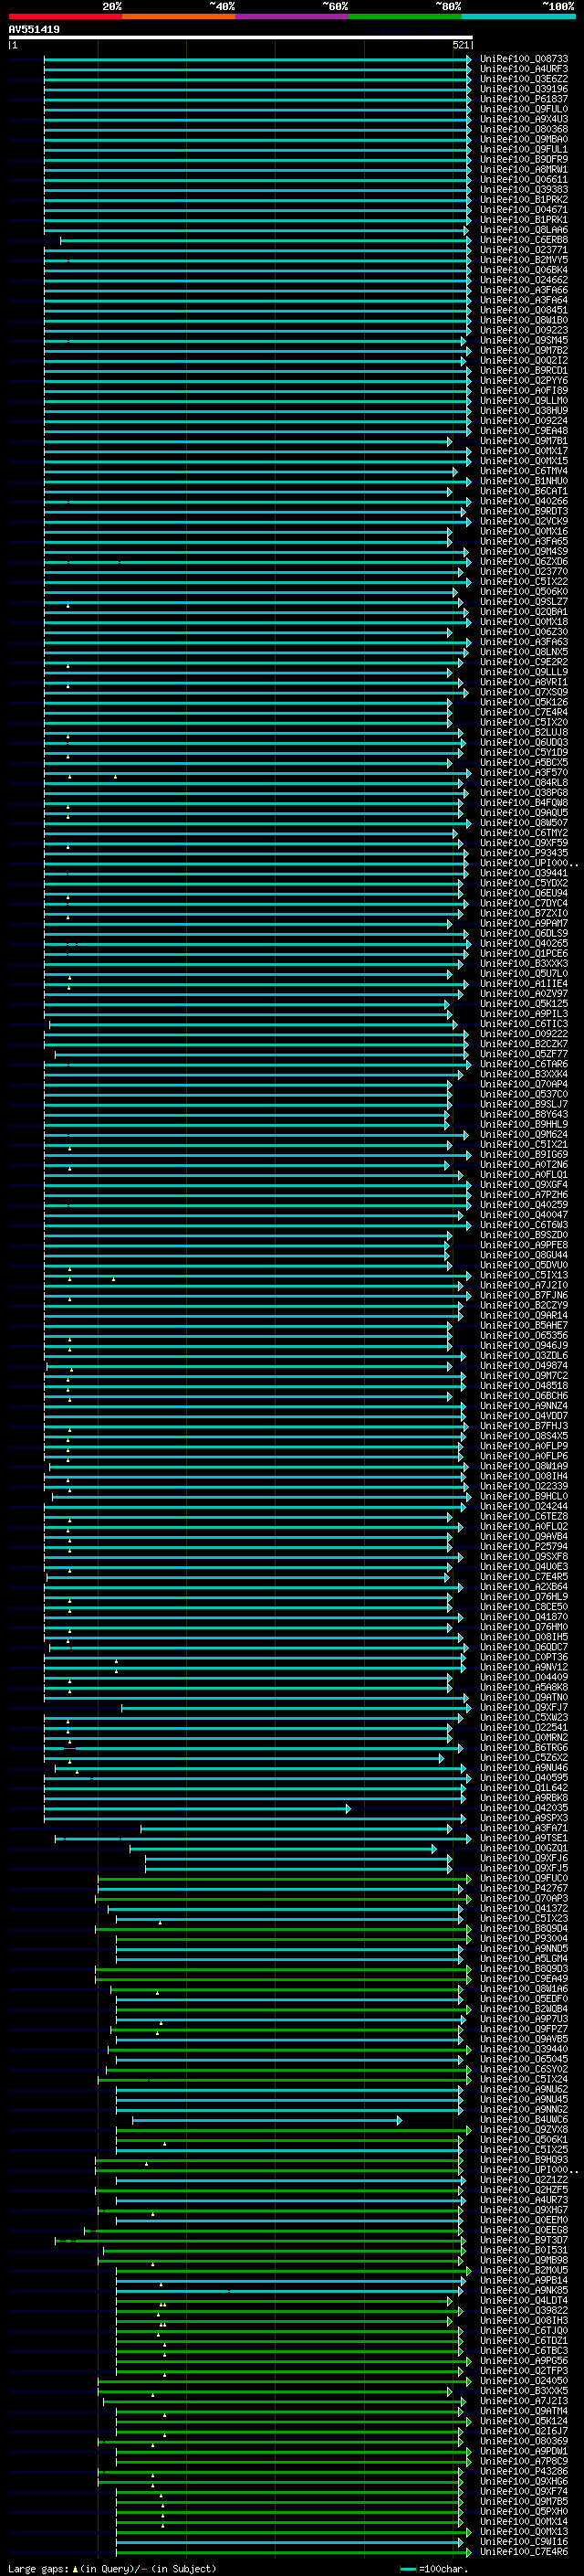Select label UniRef100_Q42035

pos(524,1808)
